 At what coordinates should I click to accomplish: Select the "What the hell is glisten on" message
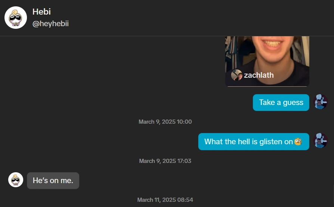[x=254, y=142]
